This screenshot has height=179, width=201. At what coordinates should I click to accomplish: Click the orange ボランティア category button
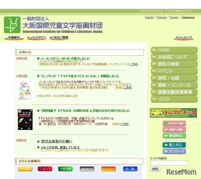(108, 169)
